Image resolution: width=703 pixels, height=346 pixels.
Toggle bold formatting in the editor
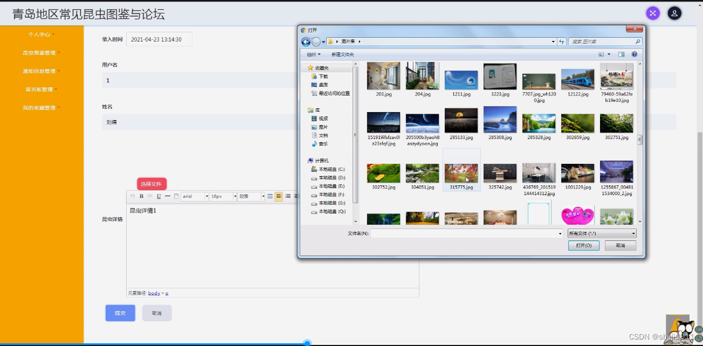pos(142,196)
